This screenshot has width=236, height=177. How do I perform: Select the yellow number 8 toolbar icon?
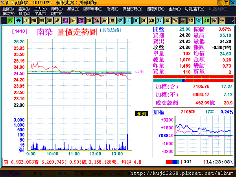144,20
